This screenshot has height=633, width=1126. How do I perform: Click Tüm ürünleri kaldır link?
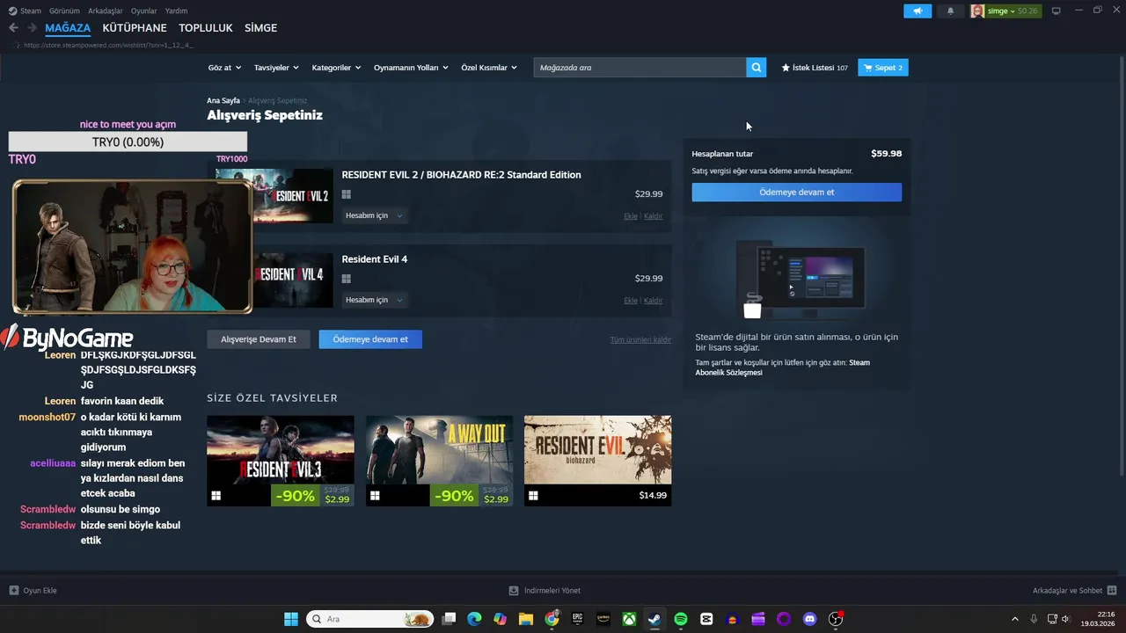click(x=640, y=339)
